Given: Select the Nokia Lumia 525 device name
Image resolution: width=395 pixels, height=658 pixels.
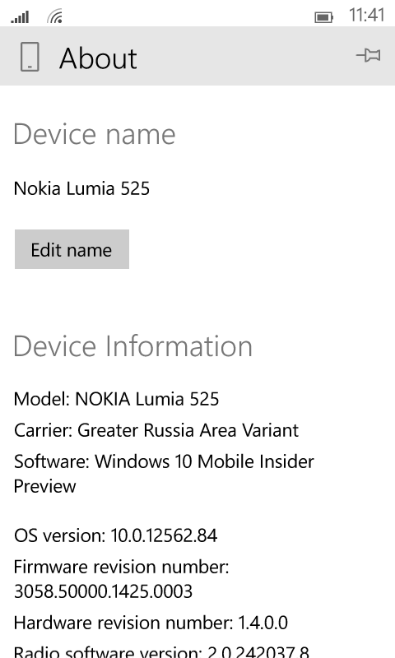Looking at the screenshot, I should pos(81,188).
